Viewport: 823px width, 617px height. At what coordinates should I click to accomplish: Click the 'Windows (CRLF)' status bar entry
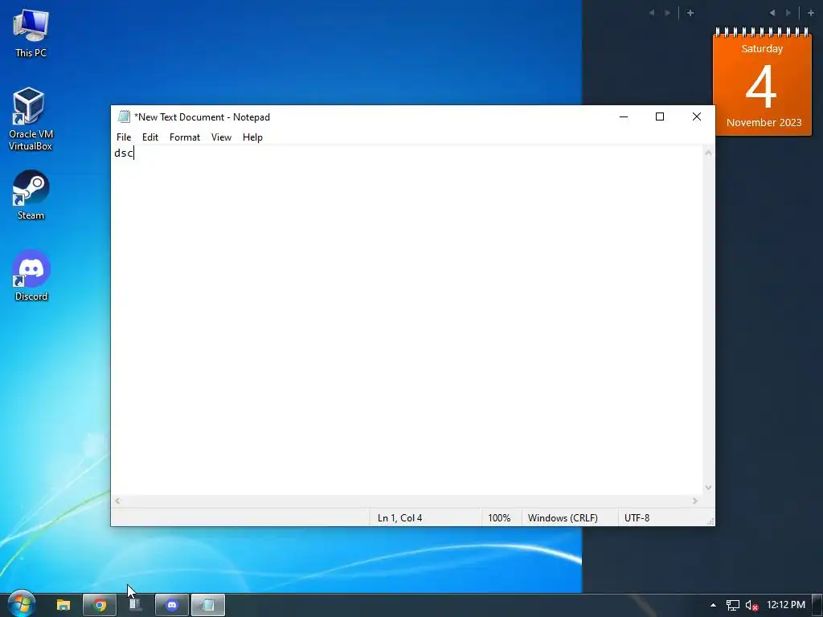(563, 518)
